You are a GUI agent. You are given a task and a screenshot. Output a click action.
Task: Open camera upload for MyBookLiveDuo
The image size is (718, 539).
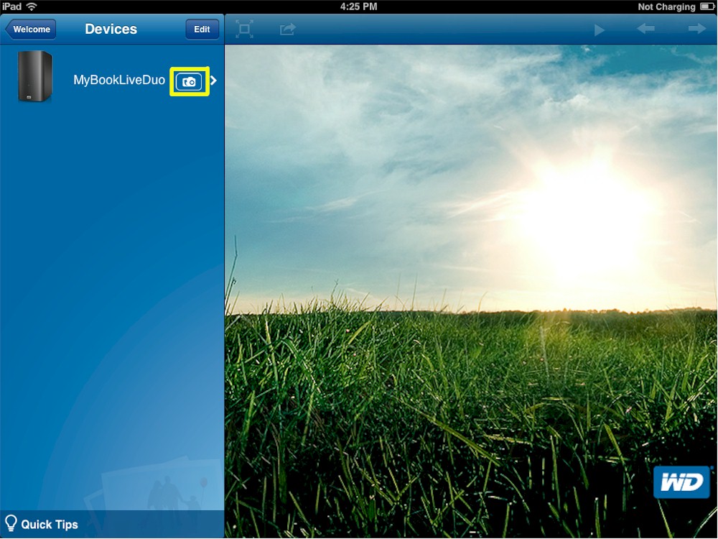click(x=189, y=82)
